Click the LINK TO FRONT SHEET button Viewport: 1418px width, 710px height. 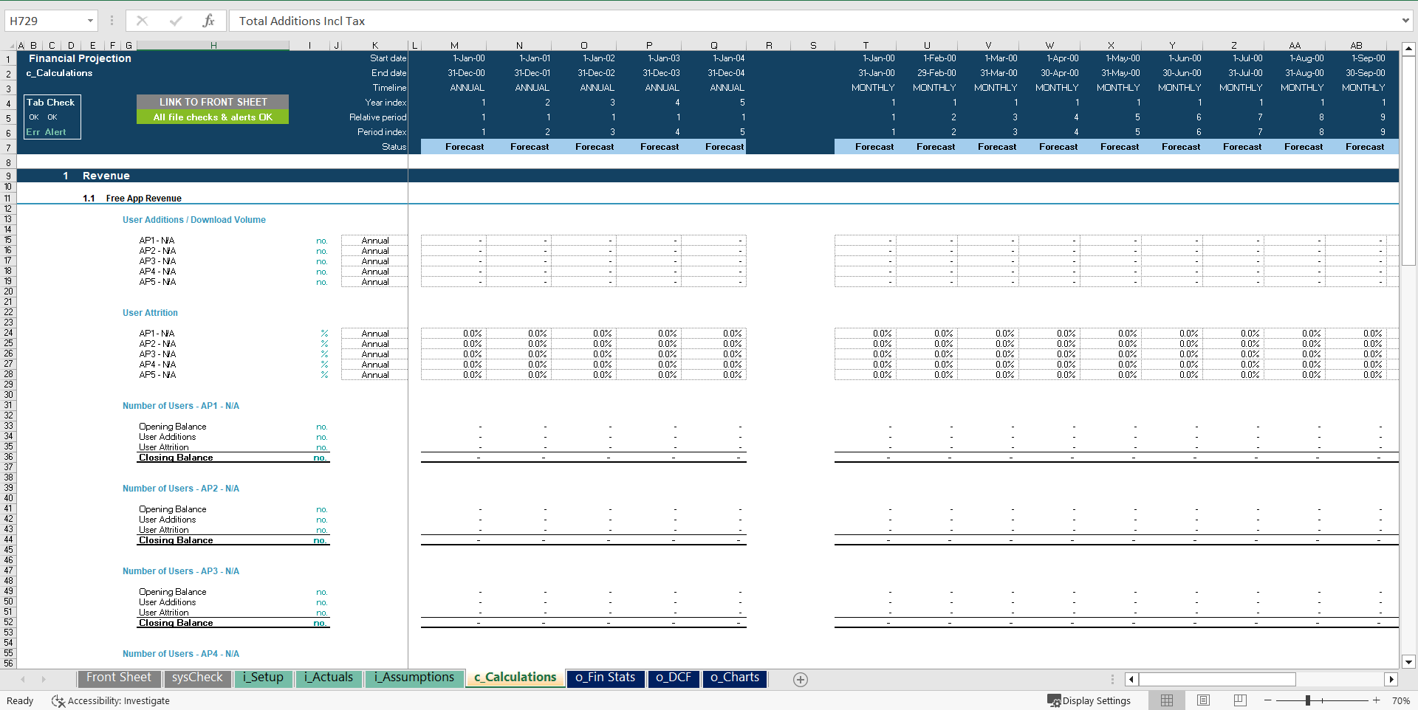pos(213,102)
